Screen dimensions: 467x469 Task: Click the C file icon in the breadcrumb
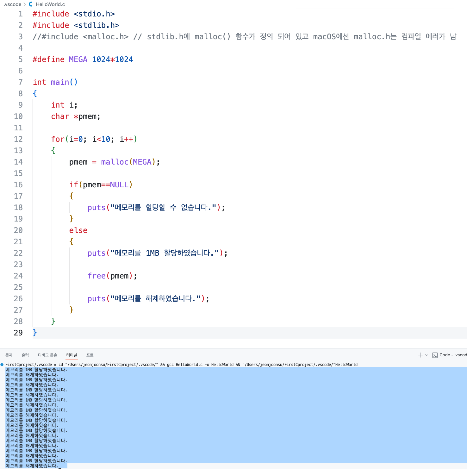click(x=31, y=4)
